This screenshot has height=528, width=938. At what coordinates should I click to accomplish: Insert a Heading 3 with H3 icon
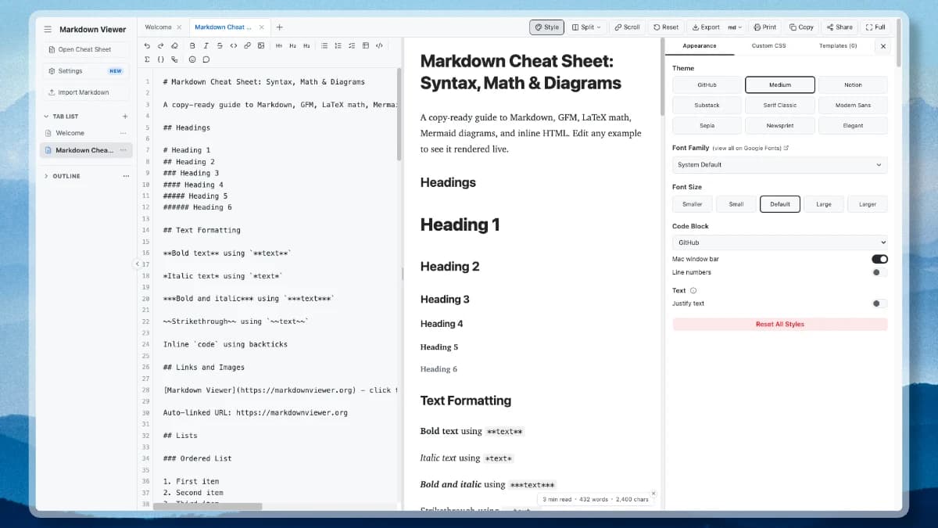pyautogui.click(x=307, y=45)
